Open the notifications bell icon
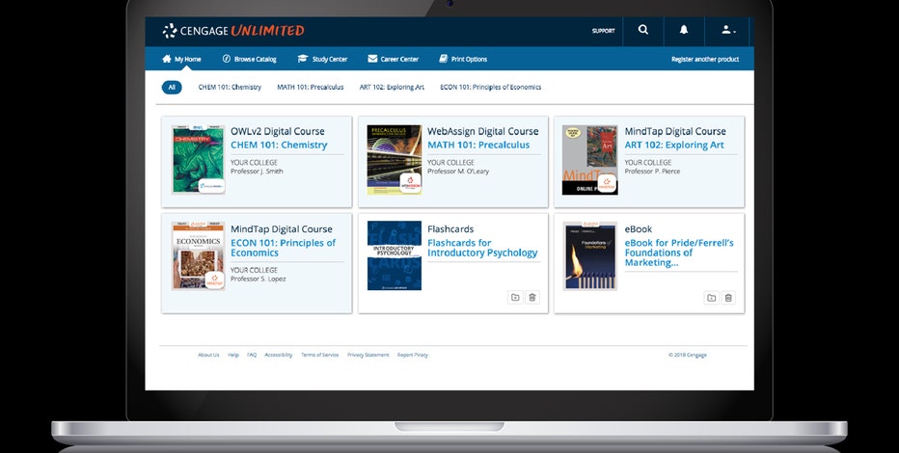Image resolution: width=899 pixels, height=453 pixels. tap(684, 30)
